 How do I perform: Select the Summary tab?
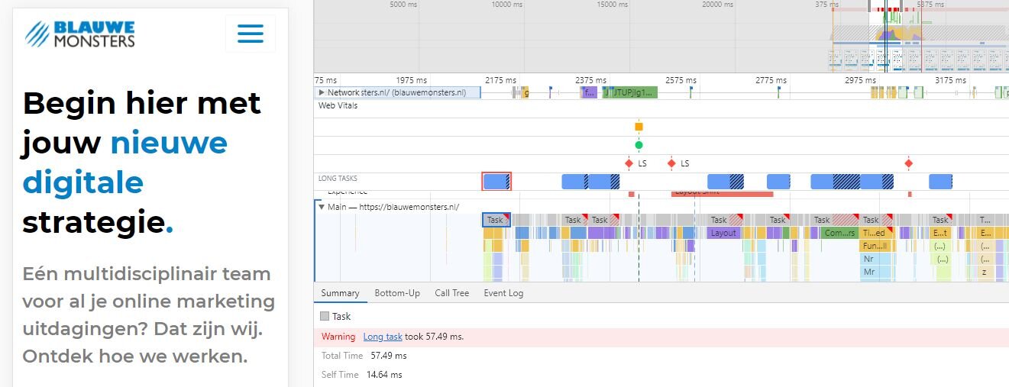pyautogui.click(x=340, y=293)
